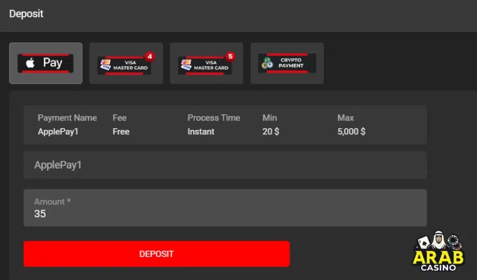Click the Fee value Free
The image size is (477, 280).
tap(121, 132)
